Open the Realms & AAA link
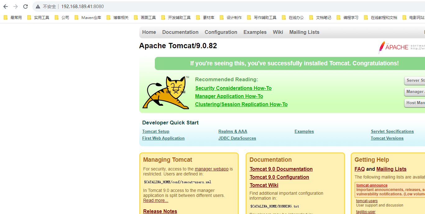 click(x=233, y=131)
